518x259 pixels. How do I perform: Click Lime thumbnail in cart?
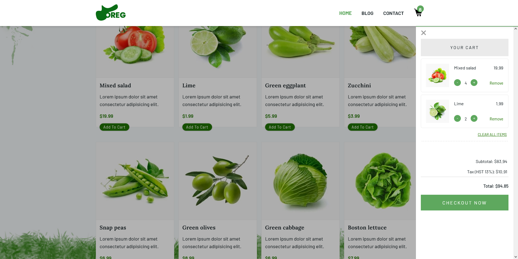pos(437,111)
